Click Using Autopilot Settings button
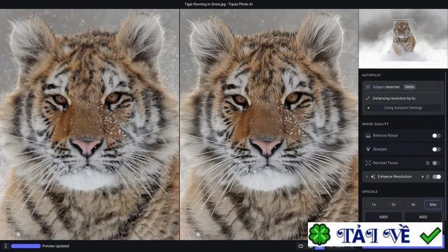The height and width of the screenshot is (252, 448). pyautogui.click(x=403, y=108)
